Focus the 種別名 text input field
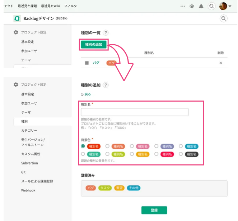Viewport: 238px width, 221px height. (x=135, y=112)
